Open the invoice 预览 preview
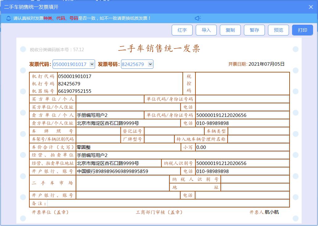The width and height of the screenshot is (318, 226). (278, 30)
